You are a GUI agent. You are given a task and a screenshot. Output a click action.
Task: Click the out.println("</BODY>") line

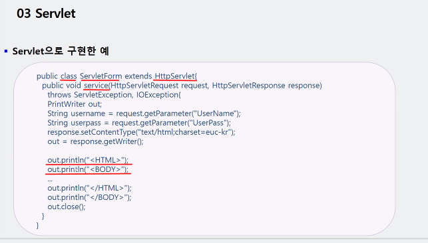click(x=90, y=197)
